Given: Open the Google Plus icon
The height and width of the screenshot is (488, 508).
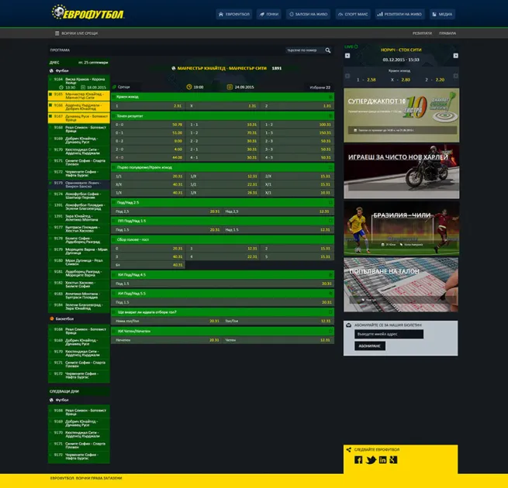Looking at the screenshot, I should 393,460.
